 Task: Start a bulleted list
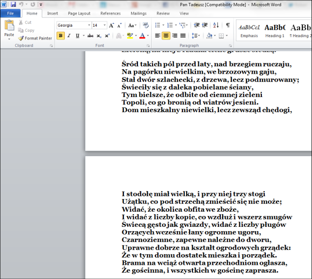(157, 25)
